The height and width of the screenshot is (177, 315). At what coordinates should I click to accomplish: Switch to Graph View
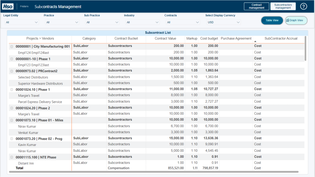tap(296, 21)
